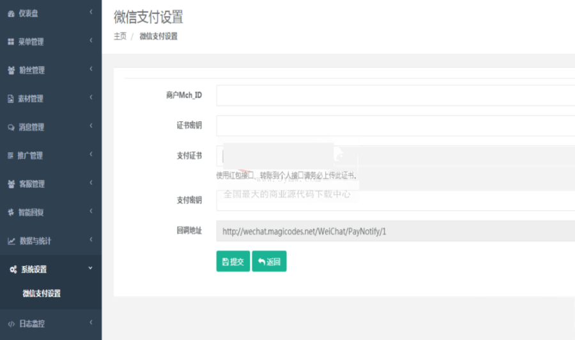Click the icon beside 智能回复

pos(11,212)
